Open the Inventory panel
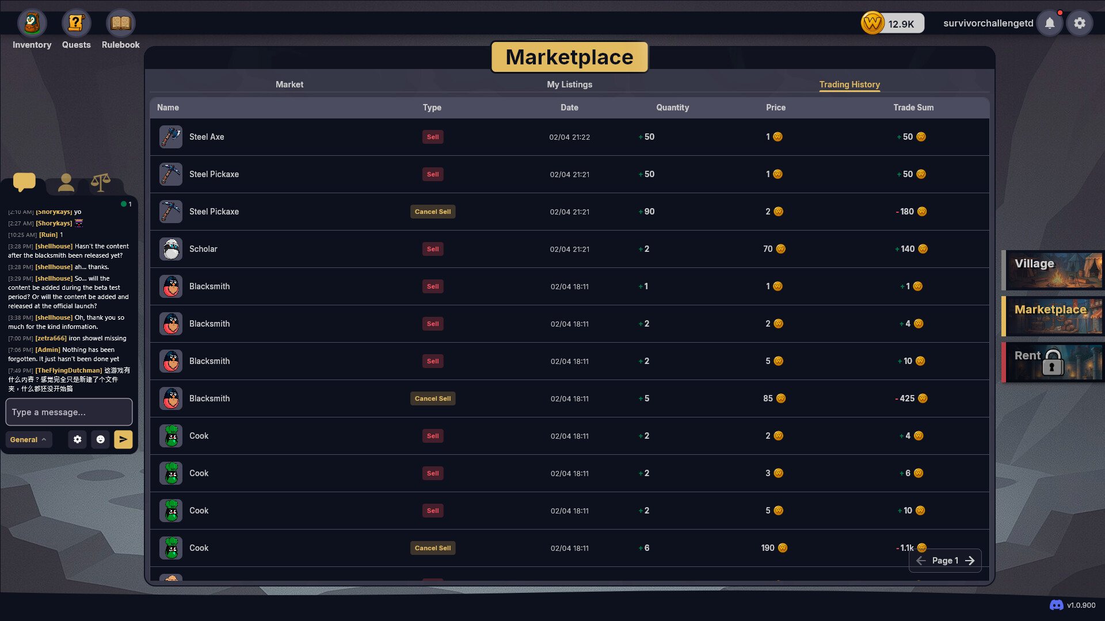 (32, 23)
